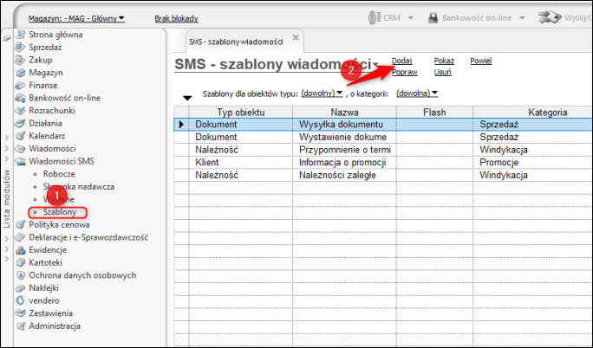Expand the Bankowość on-line toolbar dropdown arrow

click(522, 17)
